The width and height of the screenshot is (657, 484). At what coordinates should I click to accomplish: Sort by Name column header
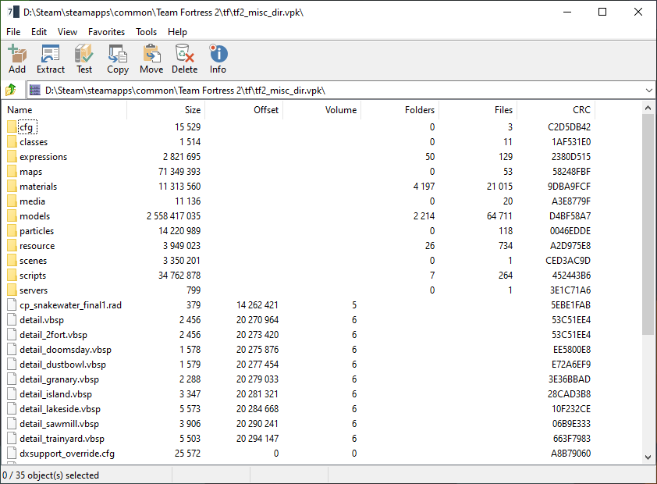pos(65,110)
